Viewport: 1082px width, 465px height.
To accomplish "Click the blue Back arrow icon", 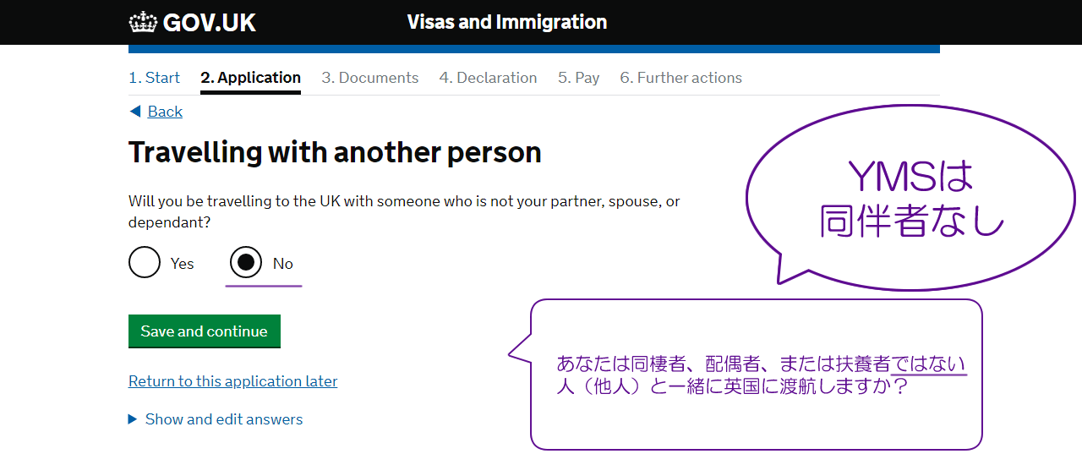I will 135,112.
